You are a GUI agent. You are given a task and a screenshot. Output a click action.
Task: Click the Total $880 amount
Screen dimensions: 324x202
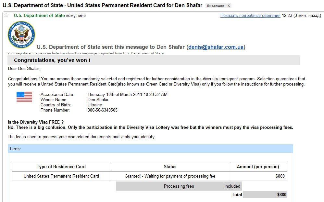[282, 195]
